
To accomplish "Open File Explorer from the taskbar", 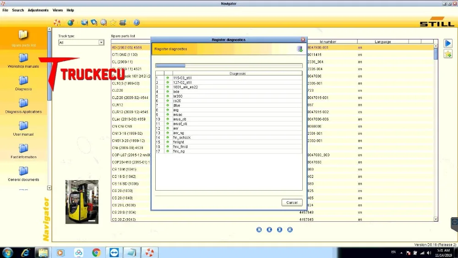I will pos(43,253).
